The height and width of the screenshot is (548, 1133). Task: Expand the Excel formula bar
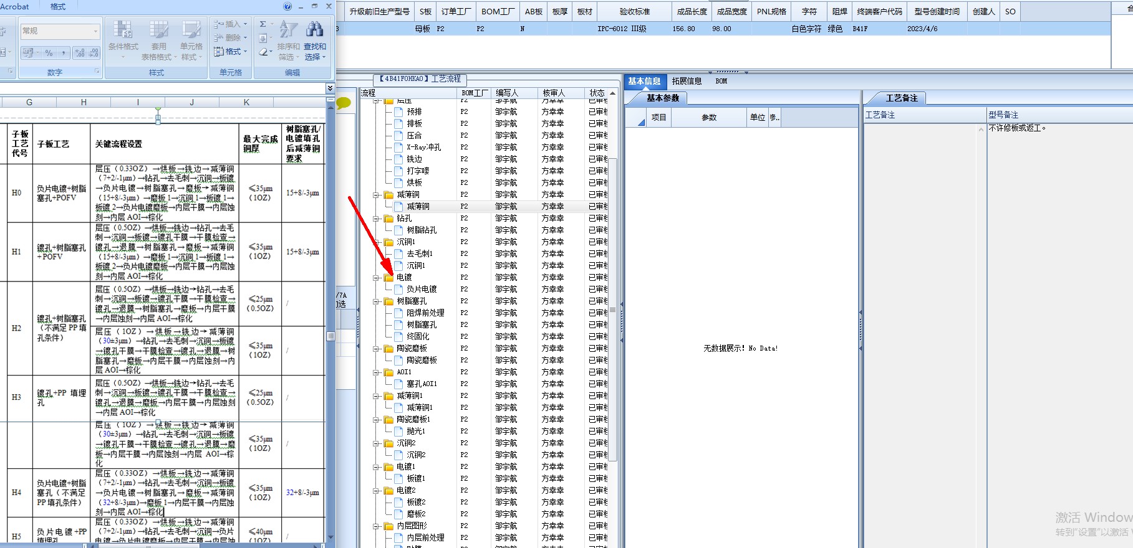tap(330, 88)
